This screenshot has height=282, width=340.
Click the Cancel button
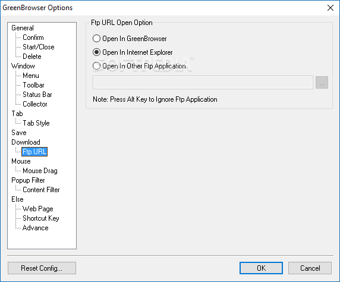tap(310, 268)
